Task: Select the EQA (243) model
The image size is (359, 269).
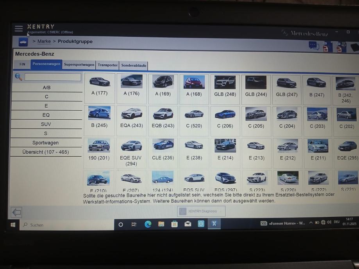Action: coord(131,121)
